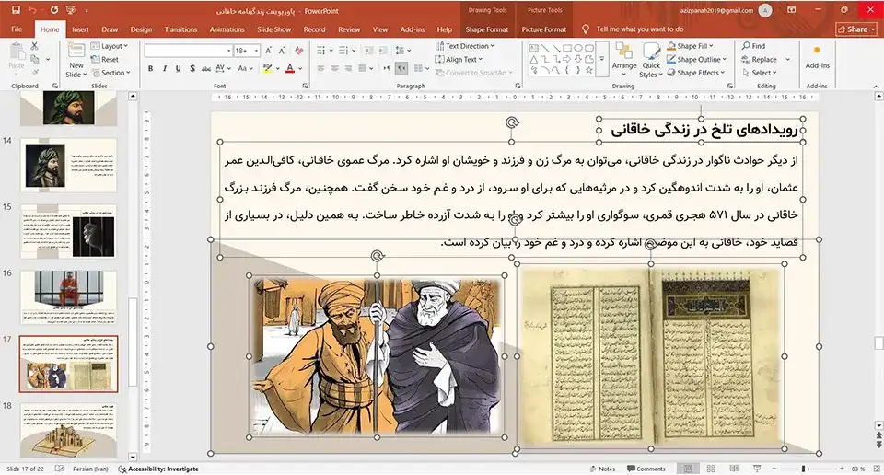Select slide 14 thumbnail
The image size is (884, 475).
click(x=69, y=165)
